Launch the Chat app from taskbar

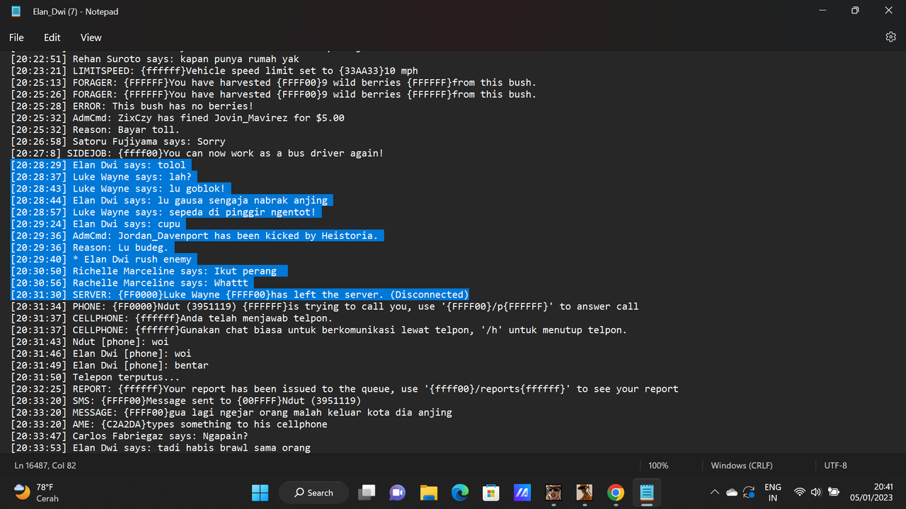pyautogui.click(x=398, y=492)
